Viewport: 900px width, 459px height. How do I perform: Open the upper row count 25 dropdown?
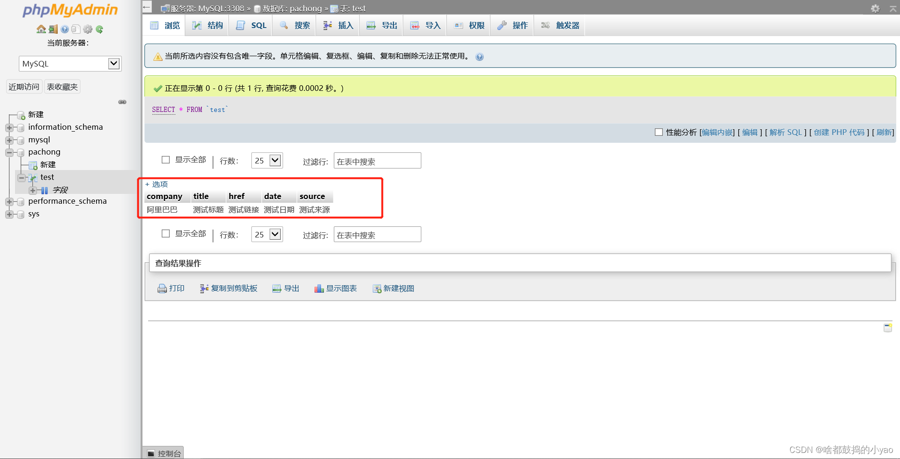point(267,161)
